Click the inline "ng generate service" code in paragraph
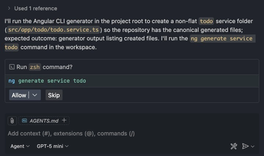Image resolution: width=264 pixels, height=156 pixels. [x=222, y=39]
